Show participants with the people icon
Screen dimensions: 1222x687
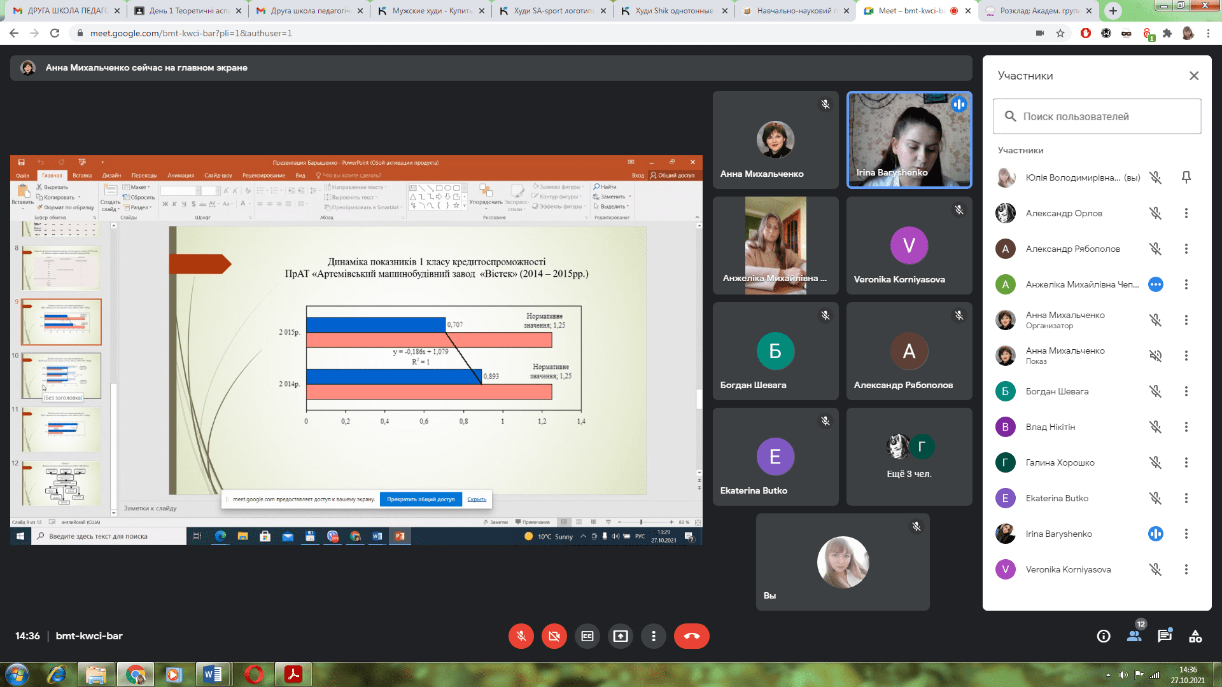click(1134, 636)
